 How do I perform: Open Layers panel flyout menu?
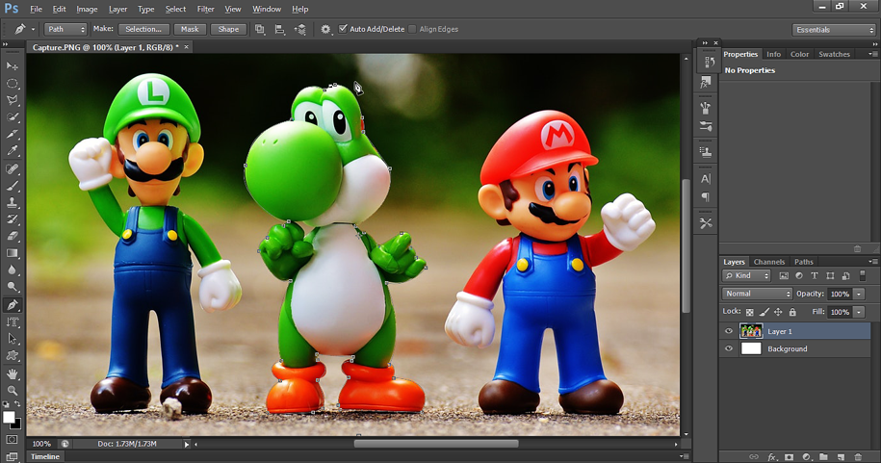872,262
